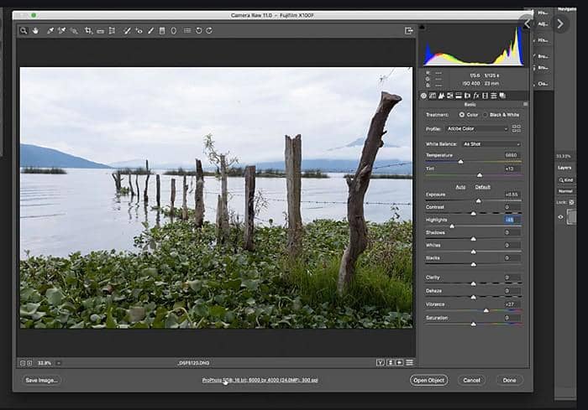The image size is (588, 410).
Task: Select the Color treatment radio button
Action: point(461,114)
